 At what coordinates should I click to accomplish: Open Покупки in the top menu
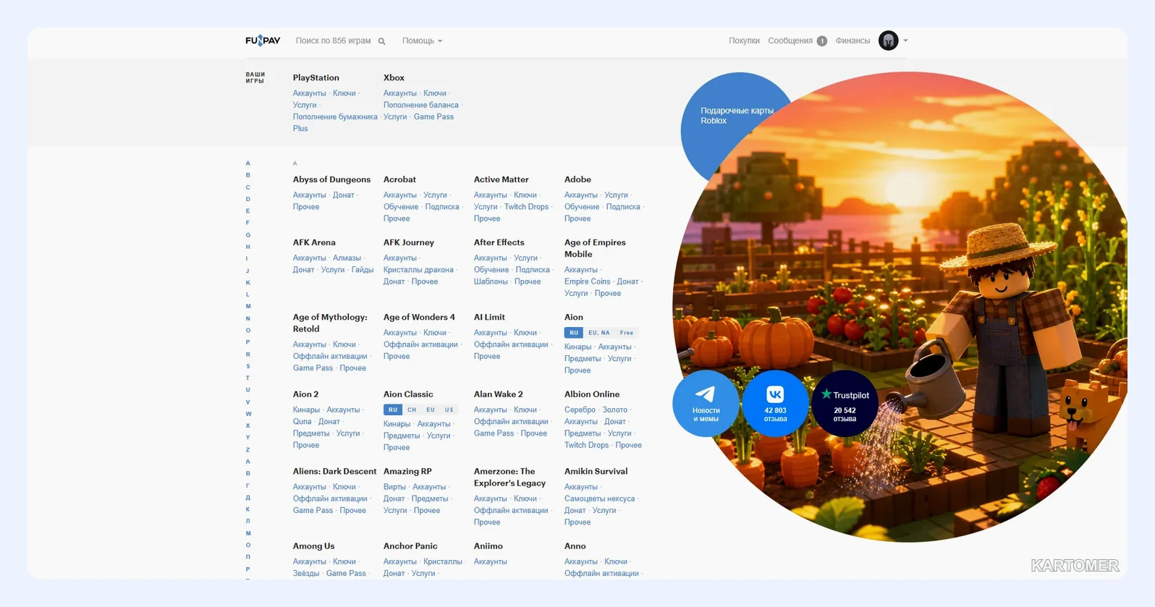click(744, 41)
